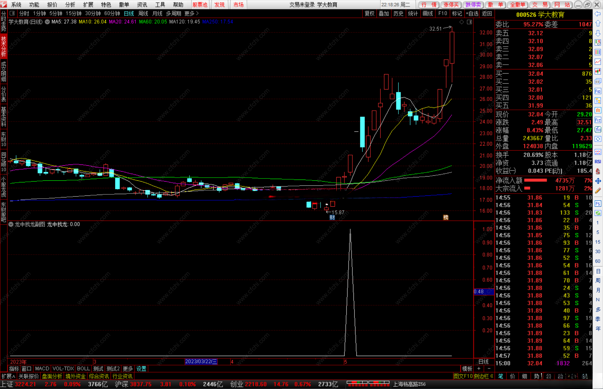603x389 pixels.
Task: Toggle the 龙中找龙副图 indicator circle button
Action: pos(11,224)
